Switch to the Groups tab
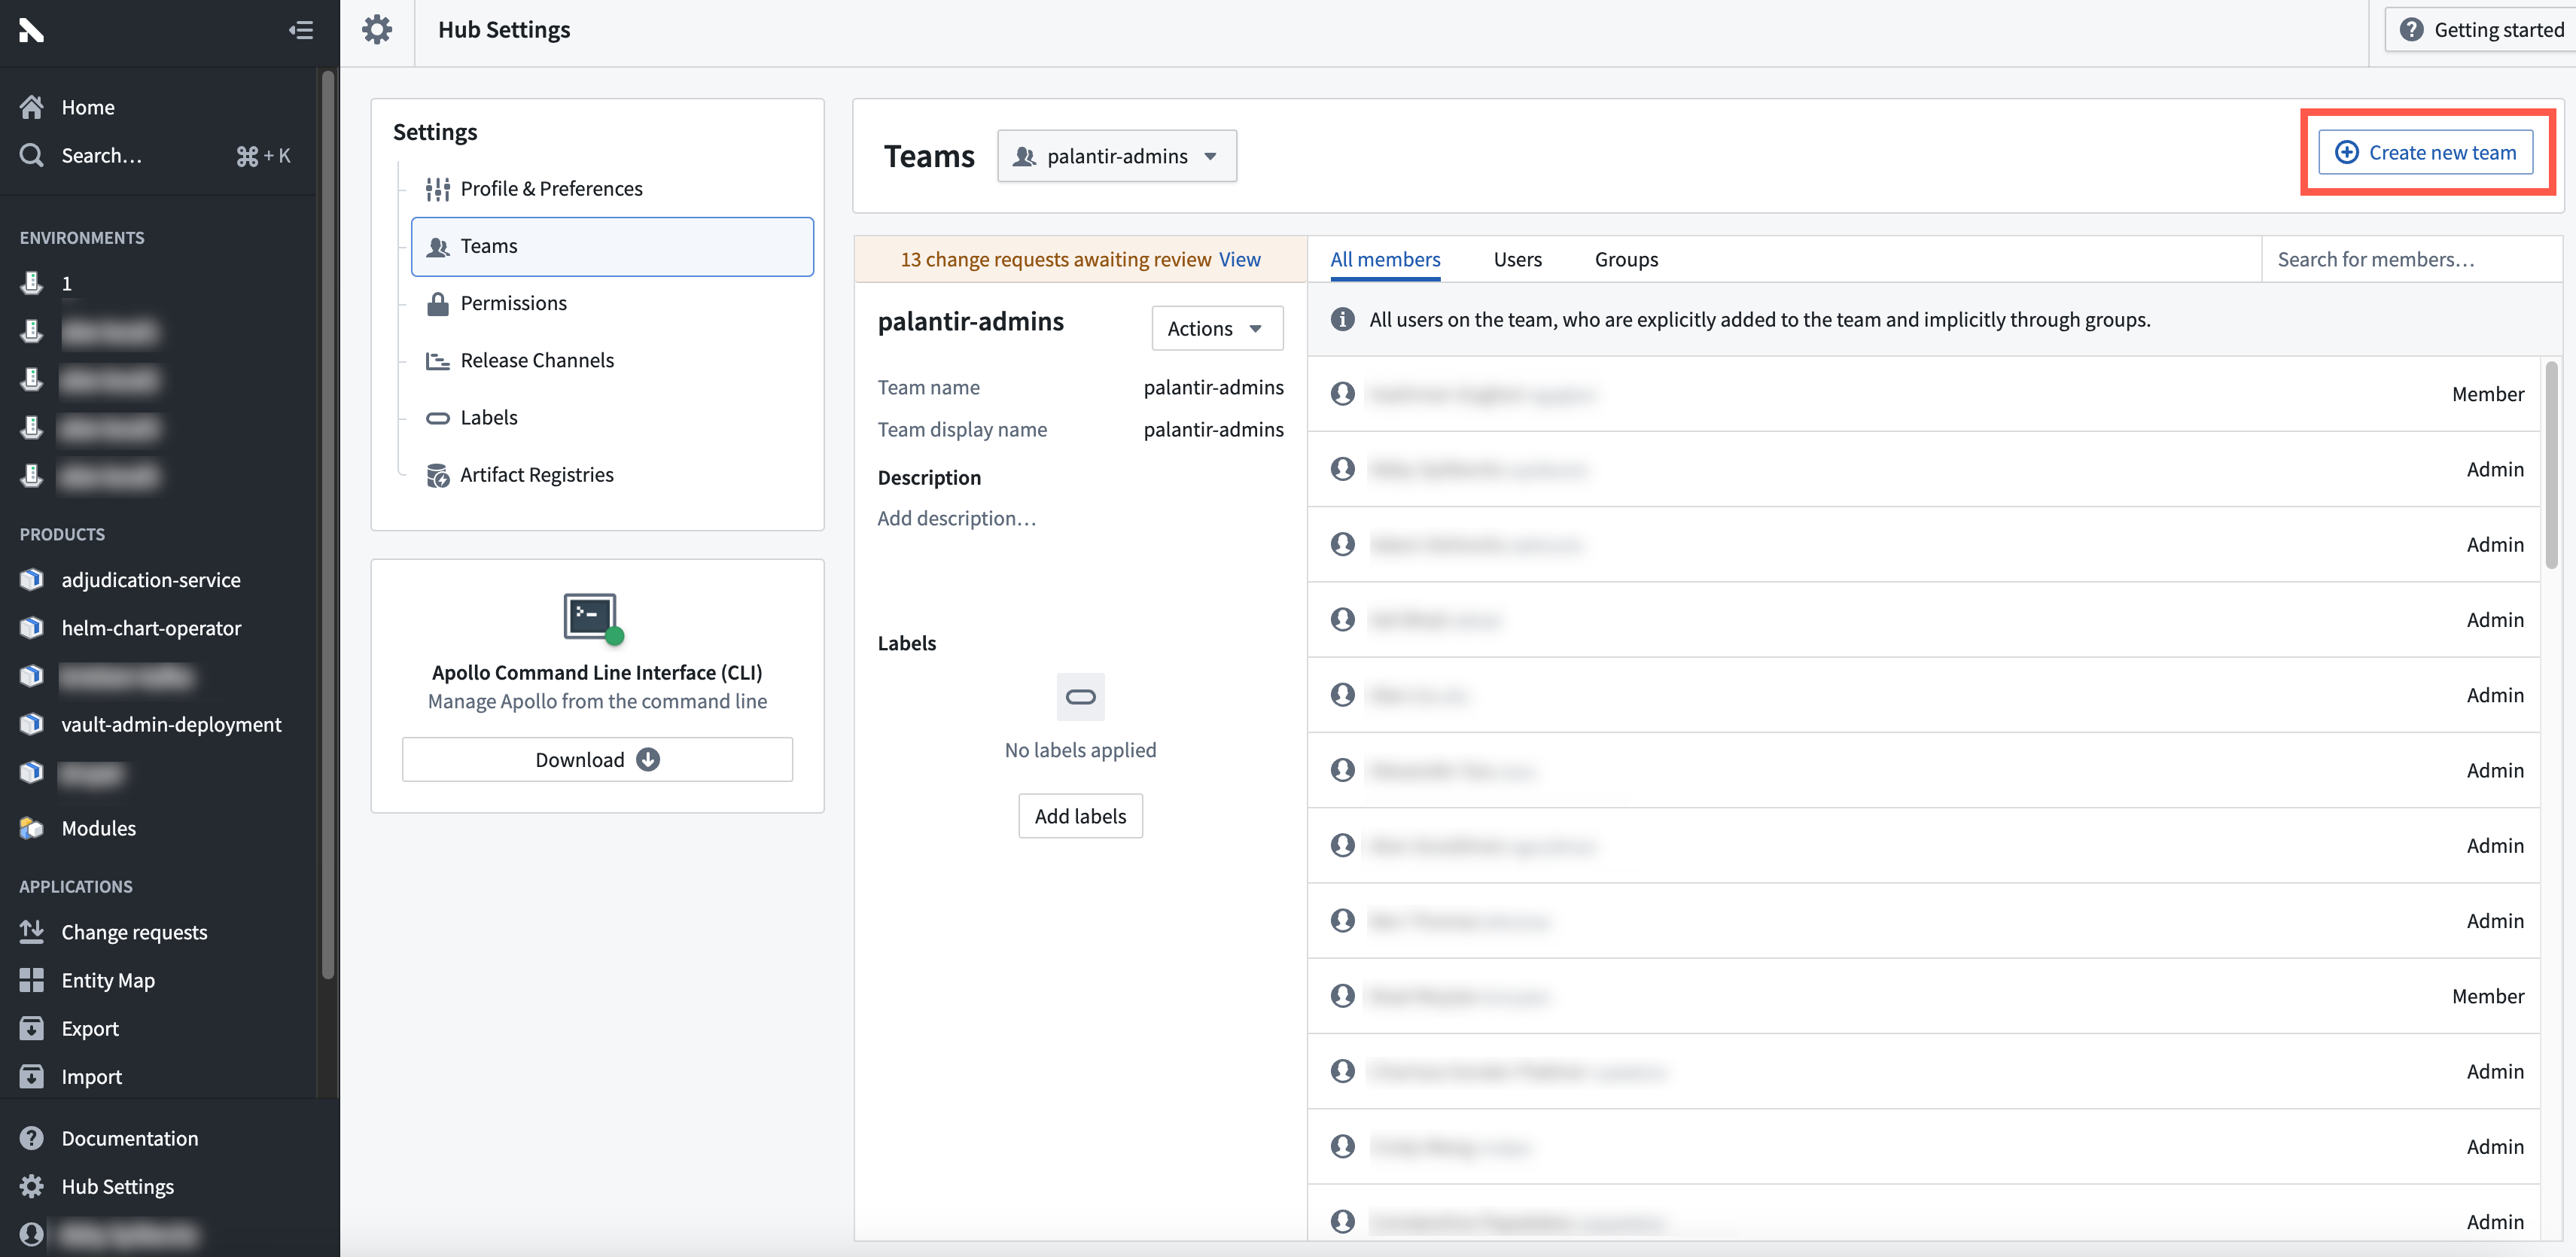The height and width of the screenshot is (1257, 2576). click(x=1626, y=259)
